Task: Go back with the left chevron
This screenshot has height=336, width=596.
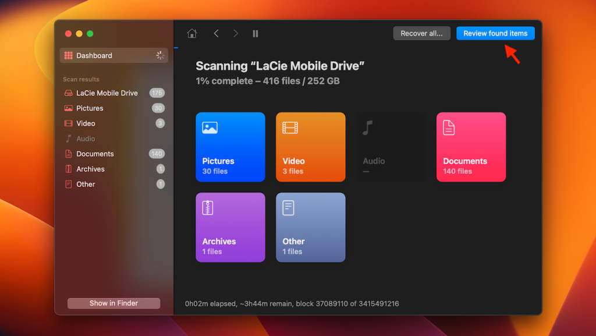Action: coord(216,34)
